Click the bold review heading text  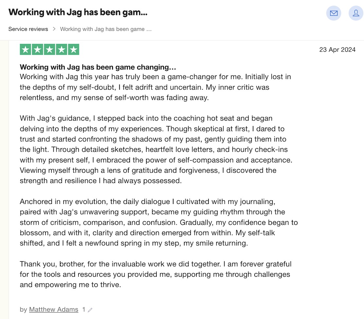pos(98,67)
